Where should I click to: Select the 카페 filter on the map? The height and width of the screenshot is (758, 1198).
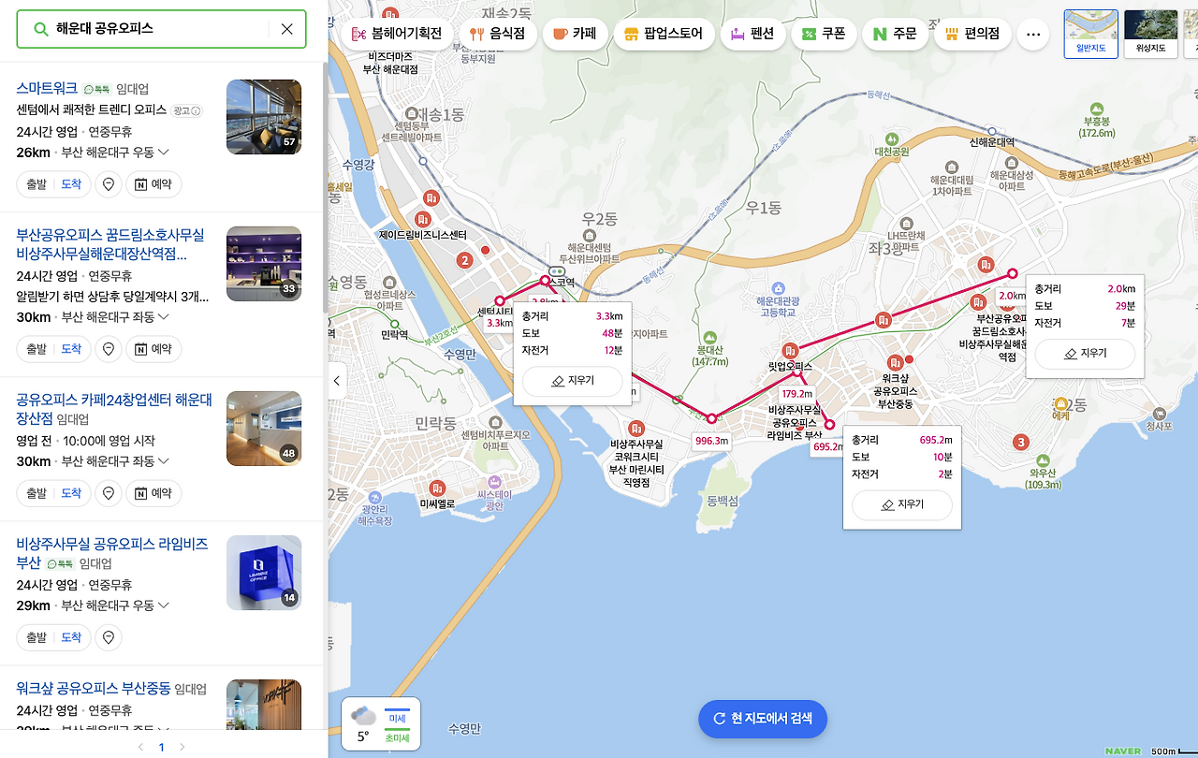[x=575, y=33]
